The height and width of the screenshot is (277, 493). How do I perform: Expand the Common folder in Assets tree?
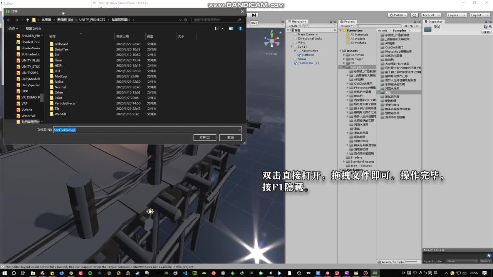344,55
